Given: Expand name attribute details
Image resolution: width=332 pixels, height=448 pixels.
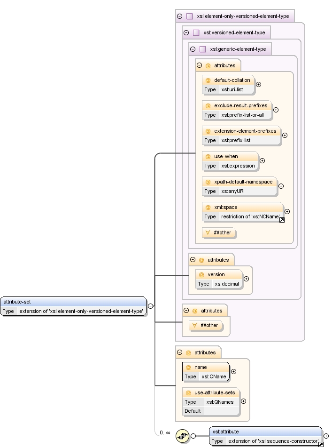Looking at the screenshot, I should tap(233, 372).
